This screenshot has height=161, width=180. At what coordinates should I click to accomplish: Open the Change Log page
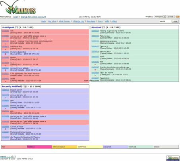pos(79,21)
